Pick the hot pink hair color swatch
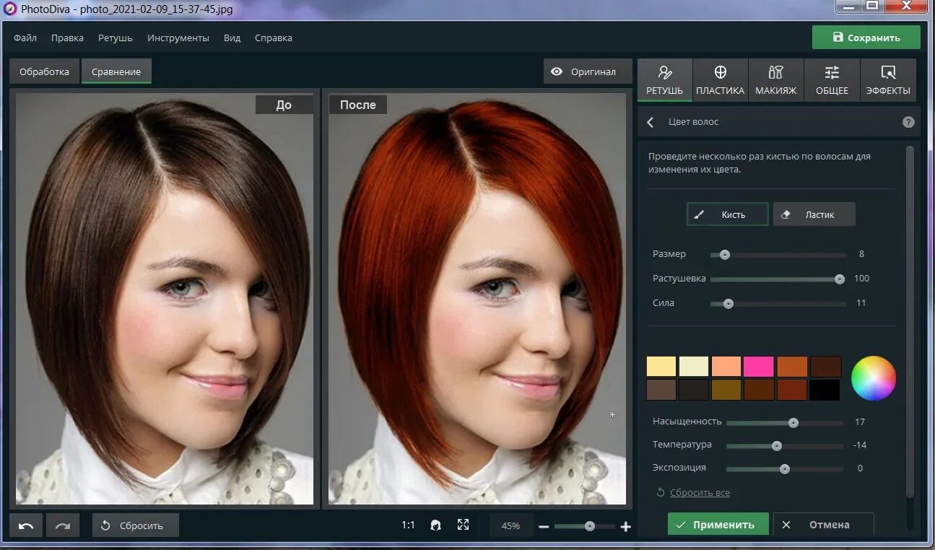Image resolution: width=935 pixels, height=550 pixels. pyautogui.click(x=759, y=366)
